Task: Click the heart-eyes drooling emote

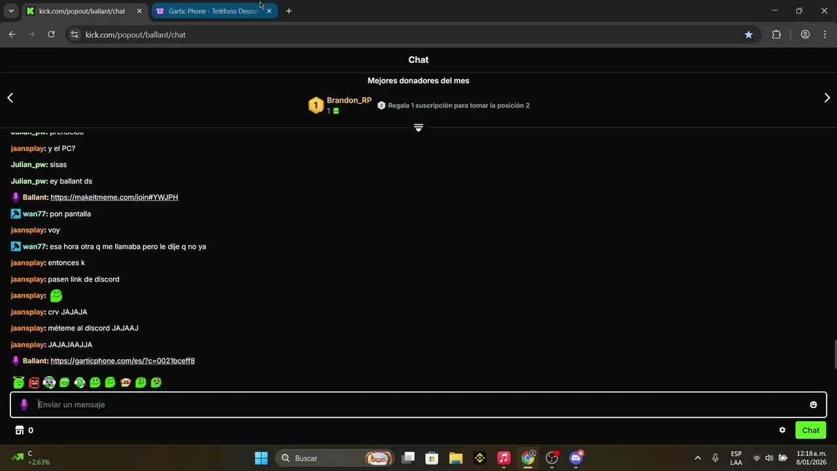Action: tap(156, 383)
